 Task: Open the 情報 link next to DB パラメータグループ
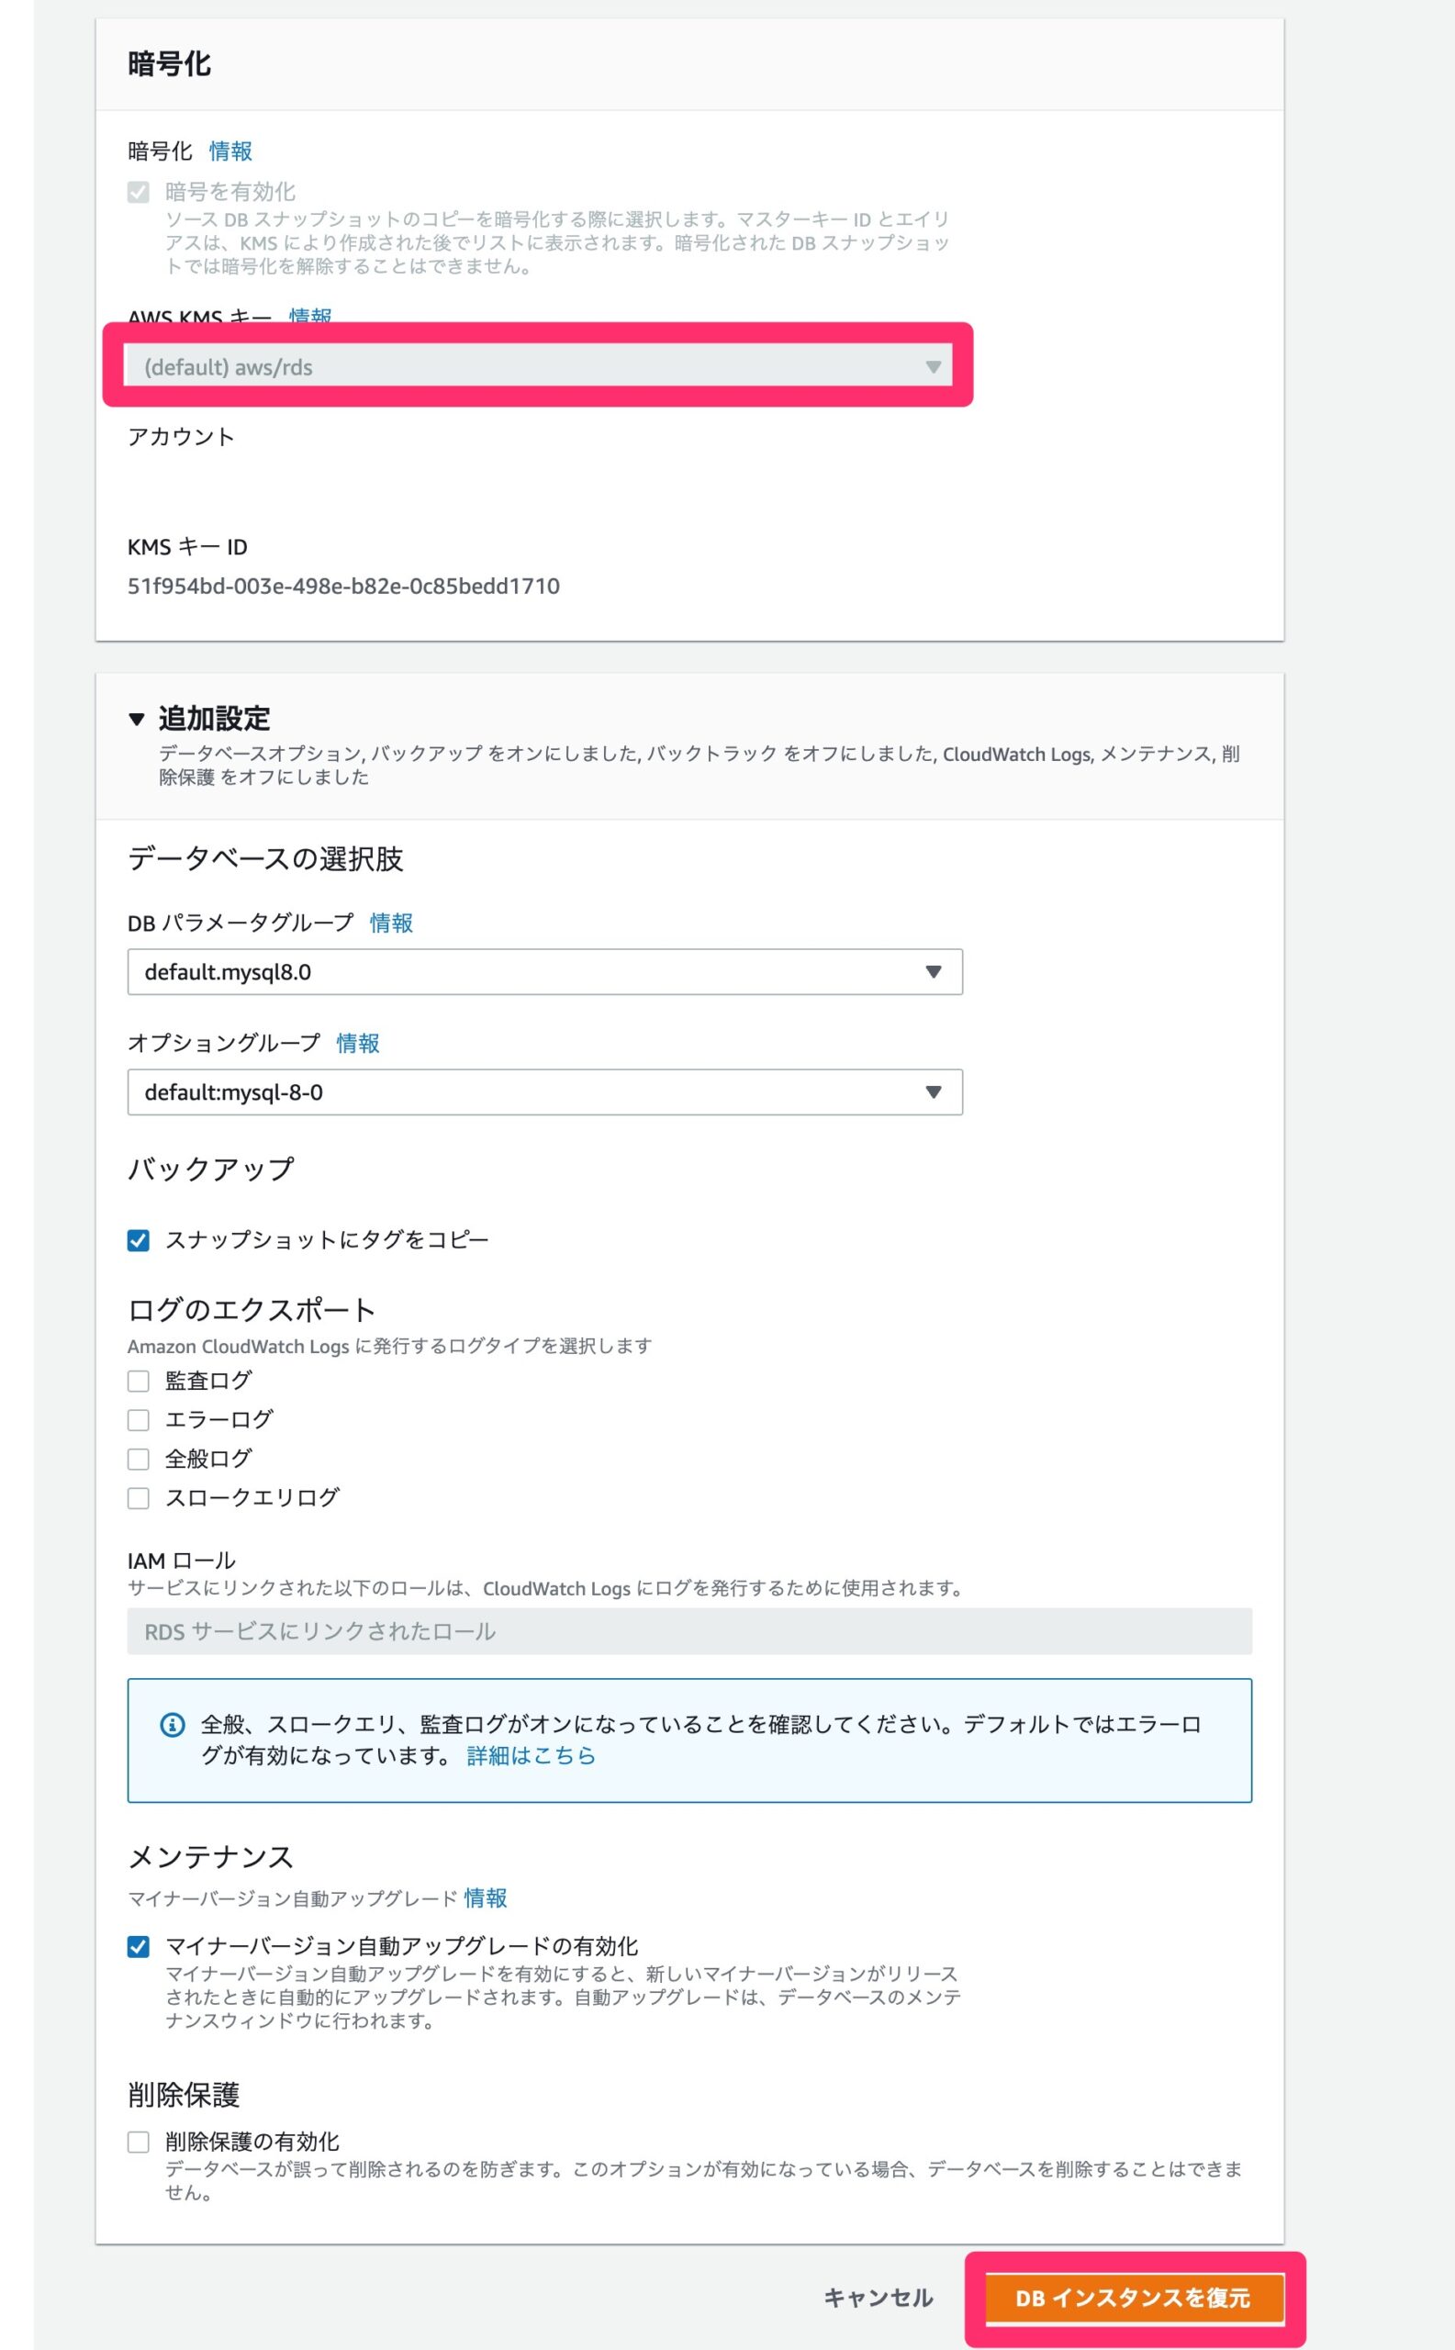[391, 923]
